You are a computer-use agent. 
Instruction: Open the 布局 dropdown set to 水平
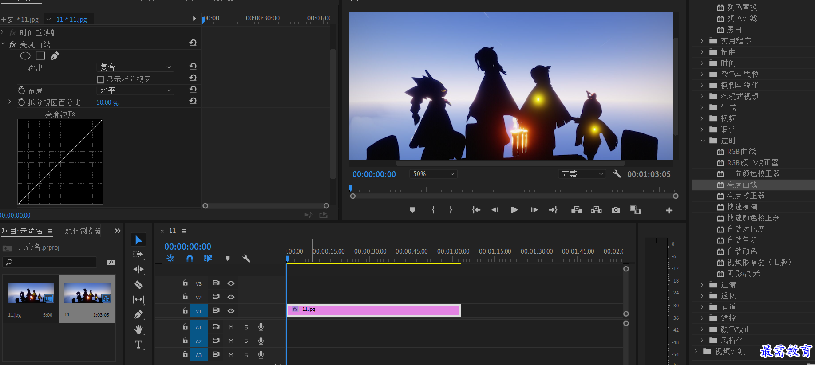coord(135,90)
